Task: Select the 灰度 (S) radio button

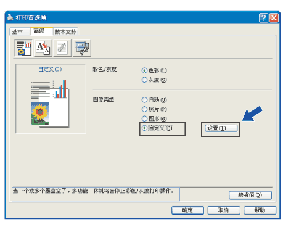Action: (154, 80)
